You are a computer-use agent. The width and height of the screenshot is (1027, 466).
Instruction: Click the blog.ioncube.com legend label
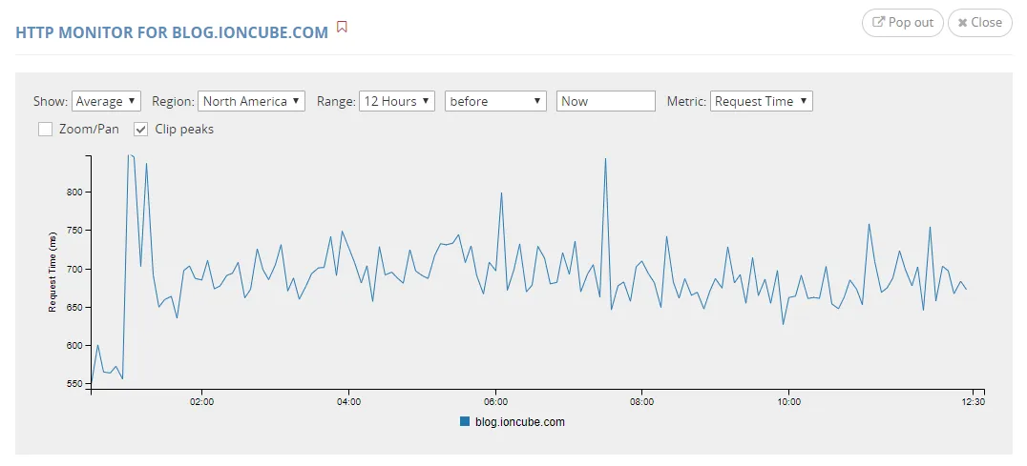(x=519, y=422)
